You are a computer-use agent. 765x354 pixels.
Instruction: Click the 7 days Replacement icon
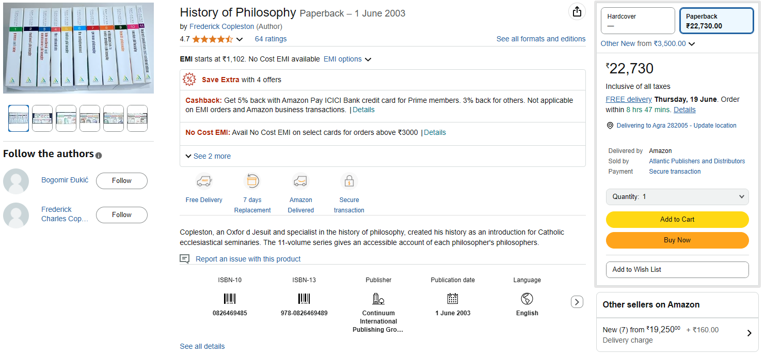[252, 181]
